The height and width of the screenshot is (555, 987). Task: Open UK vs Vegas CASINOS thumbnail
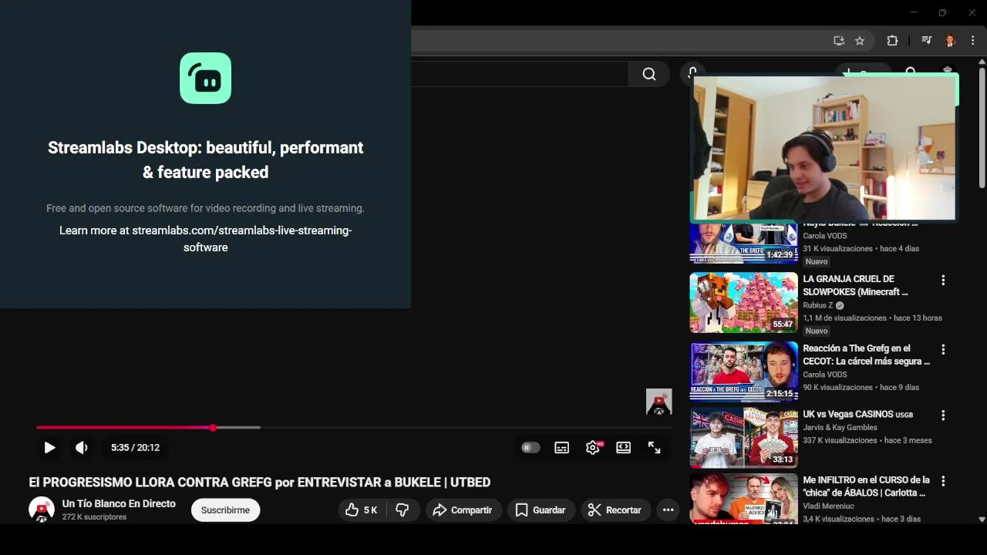tap(743, 437)
